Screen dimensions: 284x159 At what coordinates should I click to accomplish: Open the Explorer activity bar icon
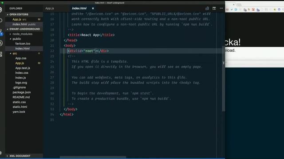pyautogui.click(x=1, y=10)
